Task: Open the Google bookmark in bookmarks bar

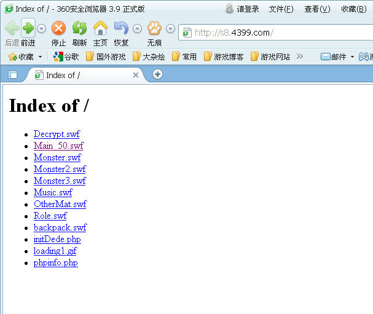Action: (66, 57)
